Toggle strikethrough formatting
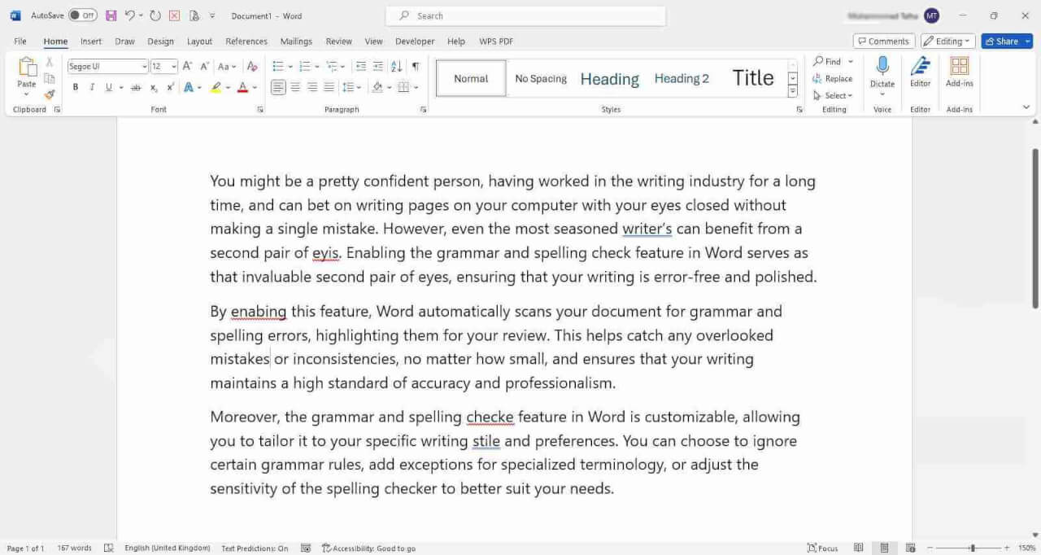This screenshot has width=1041, height=555. coord(136,87)
